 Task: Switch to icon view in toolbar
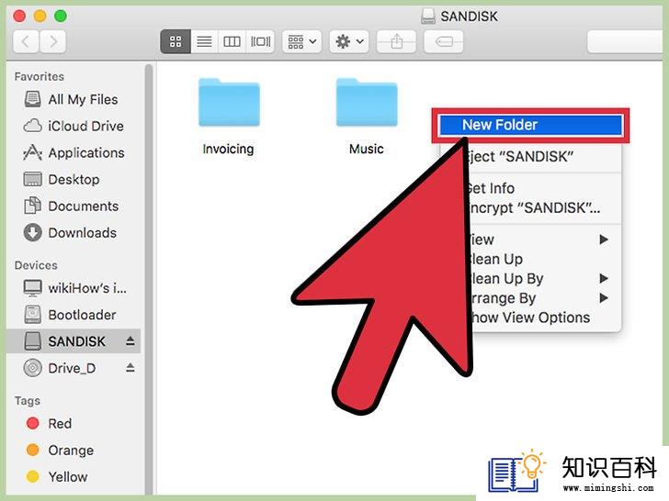(176, 41)
